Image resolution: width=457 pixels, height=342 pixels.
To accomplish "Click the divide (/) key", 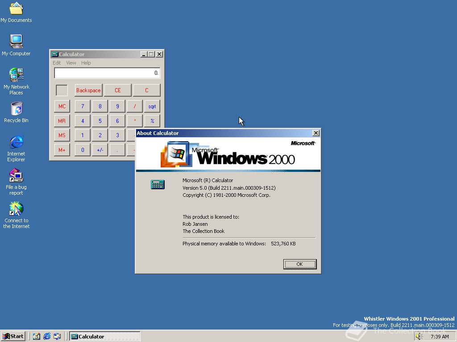I will (135, 106).
